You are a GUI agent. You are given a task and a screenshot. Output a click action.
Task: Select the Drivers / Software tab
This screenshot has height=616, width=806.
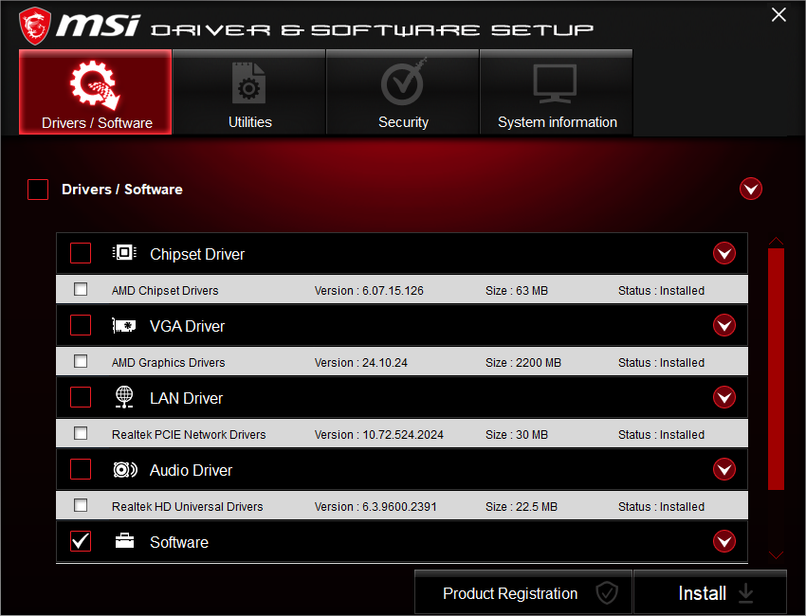tap(96, 92)
